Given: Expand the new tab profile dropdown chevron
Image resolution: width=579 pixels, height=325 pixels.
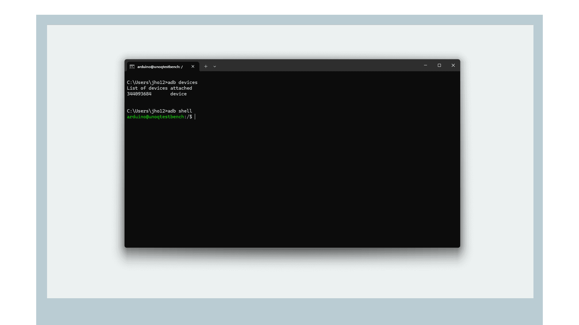Looking at the screenshot, I should [x=215, y=67].
